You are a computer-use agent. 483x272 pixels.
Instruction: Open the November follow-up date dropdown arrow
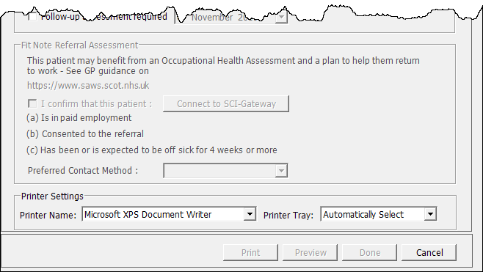pyautogui.click(x=281, y=18)
